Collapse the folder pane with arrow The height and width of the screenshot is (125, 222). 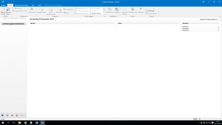click(x=25, y=18)
